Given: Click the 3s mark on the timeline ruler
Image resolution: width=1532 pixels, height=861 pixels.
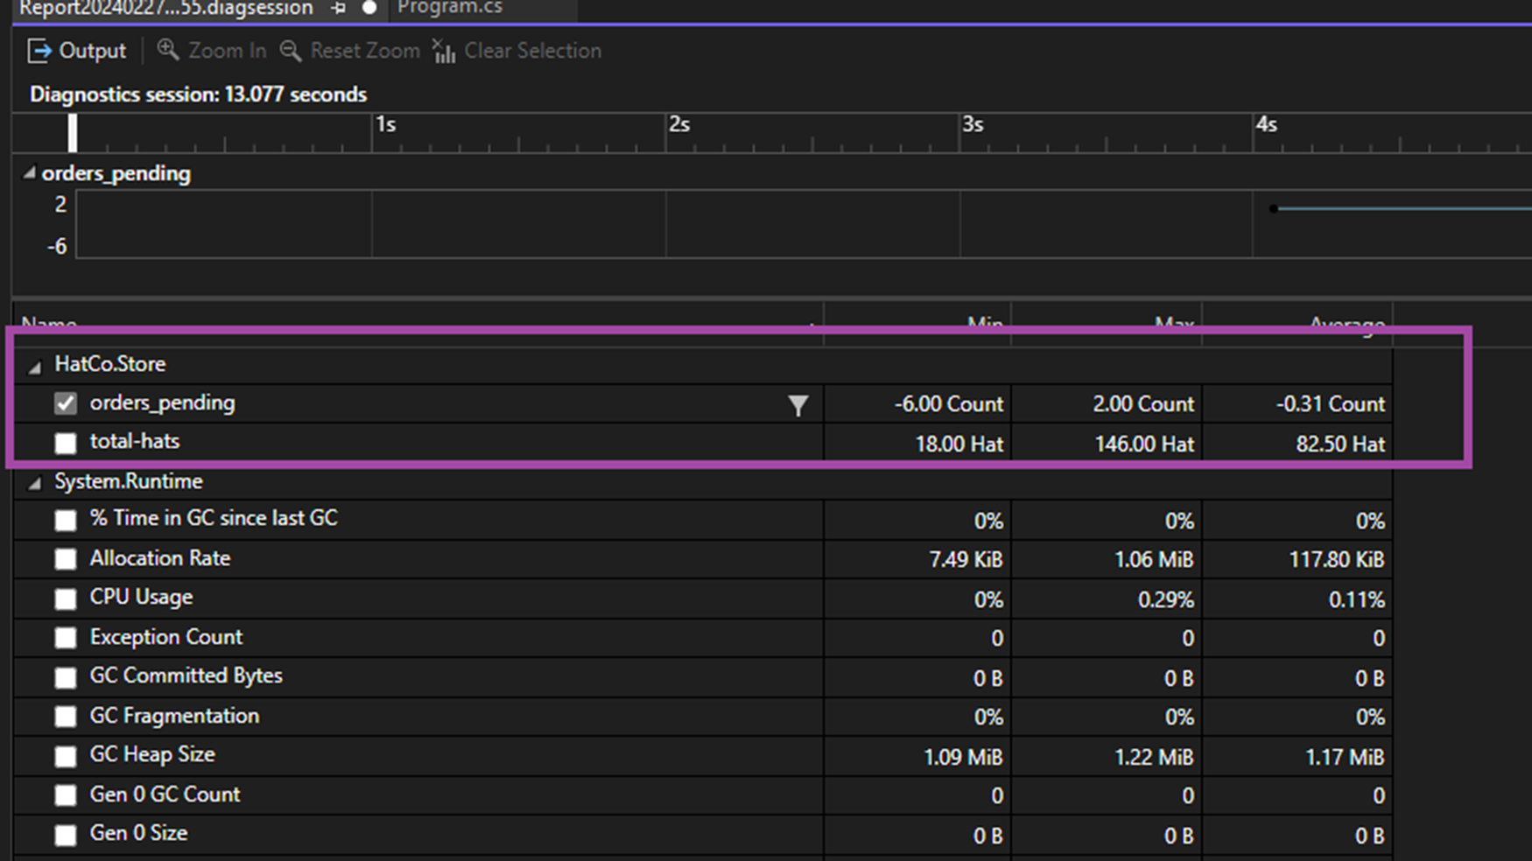Looking at the screenshot, I should [x=973, y=124].
